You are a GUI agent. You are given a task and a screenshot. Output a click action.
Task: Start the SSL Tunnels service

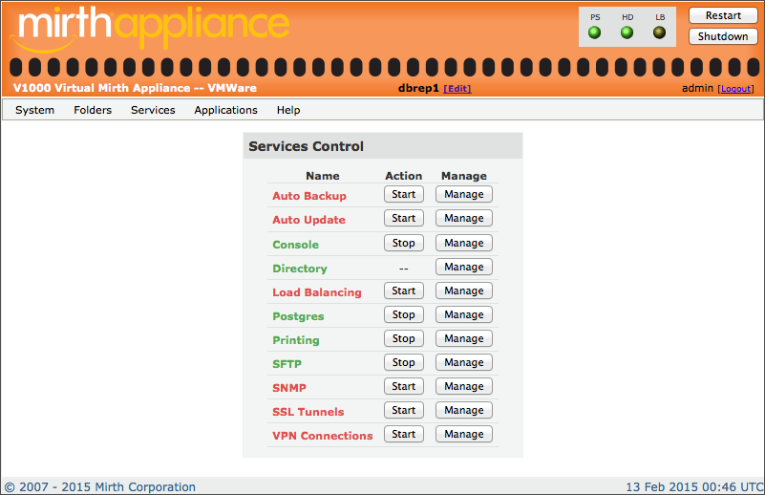[403, 411]
